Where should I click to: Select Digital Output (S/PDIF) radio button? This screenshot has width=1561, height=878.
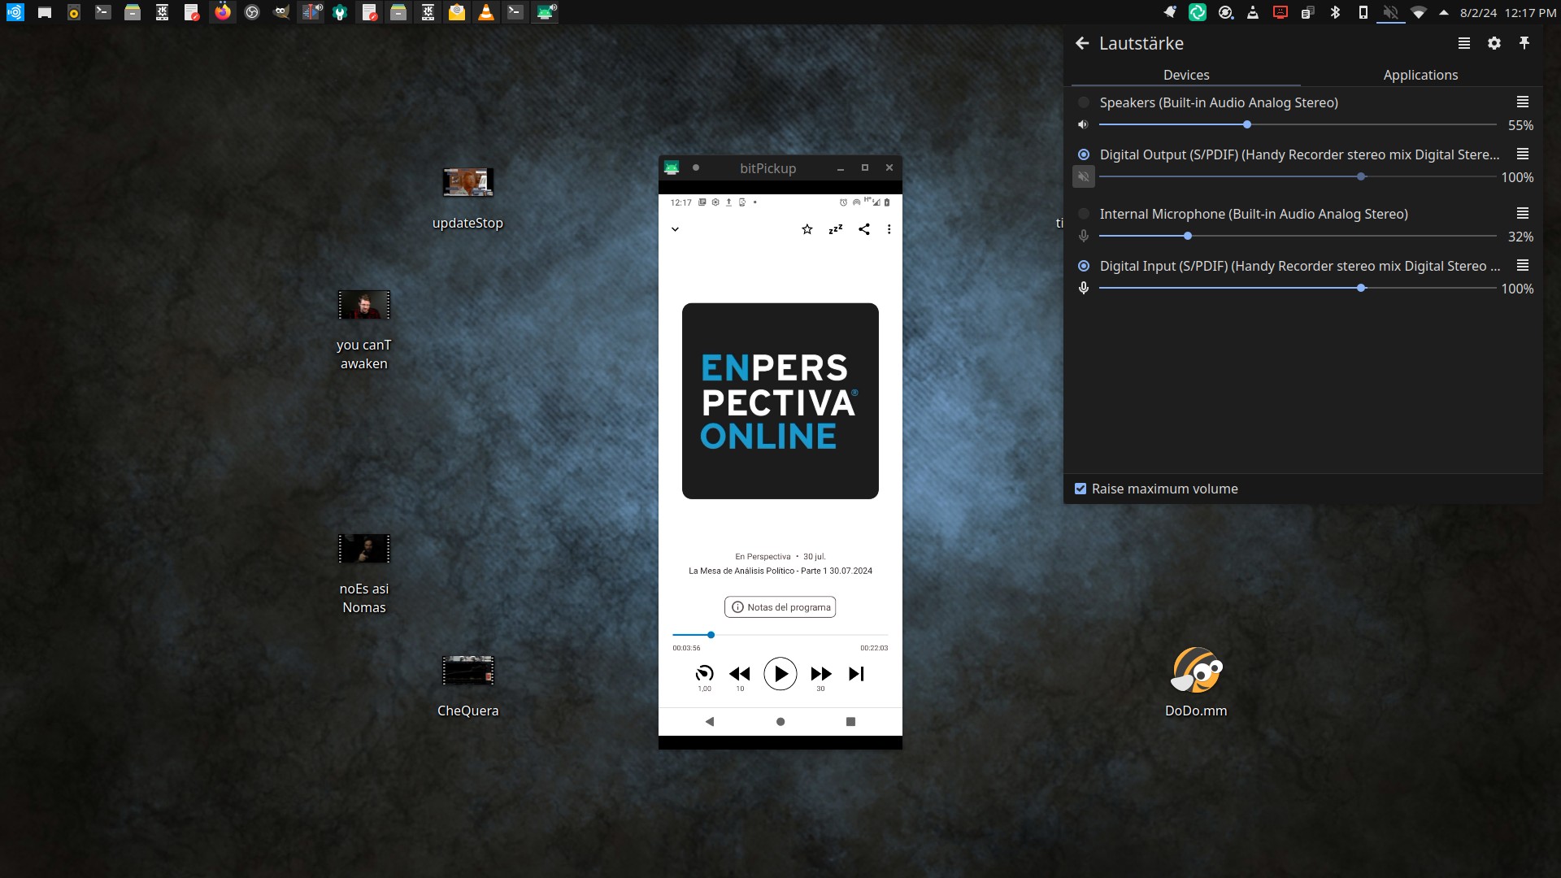[1084, 154]
